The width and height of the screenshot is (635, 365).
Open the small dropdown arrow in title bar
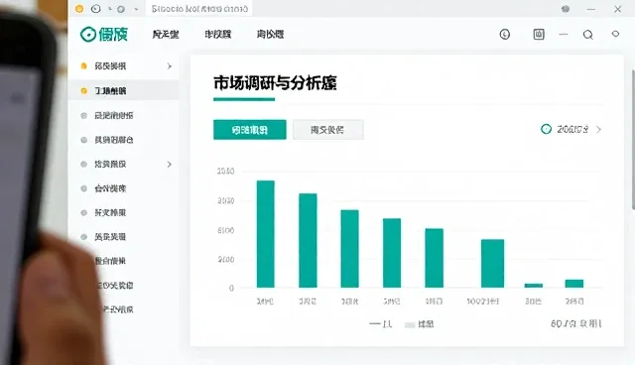click(136, 9)
